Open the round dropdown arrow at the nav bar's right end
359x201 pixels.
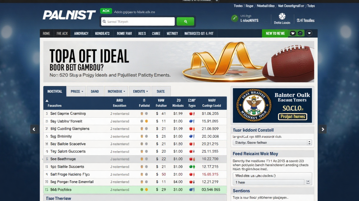[x=309, y=33]
